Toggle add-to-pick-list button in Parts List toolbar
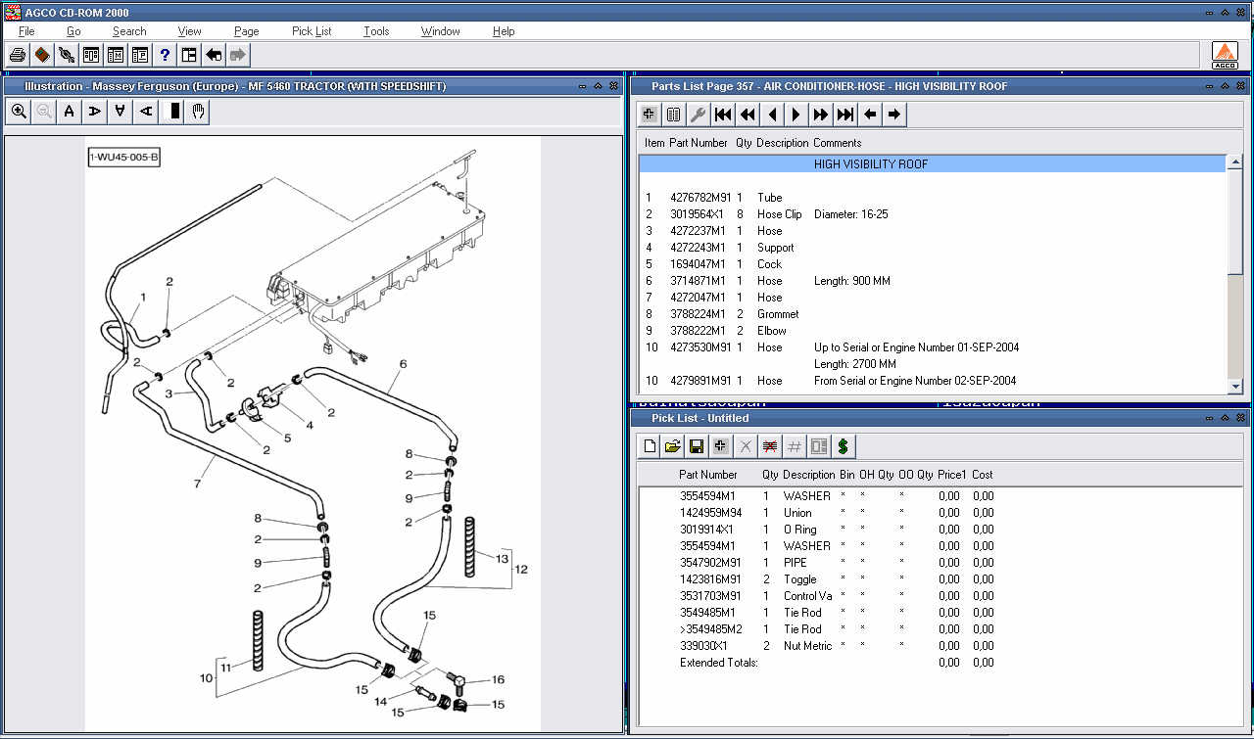1254x739 pixels. coord(650,115)
